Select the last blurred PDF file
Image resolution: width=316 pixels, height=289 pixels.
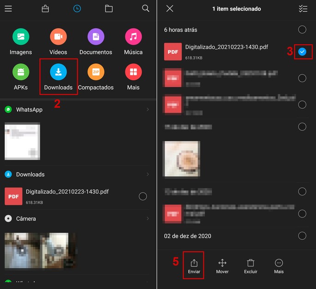302,214
